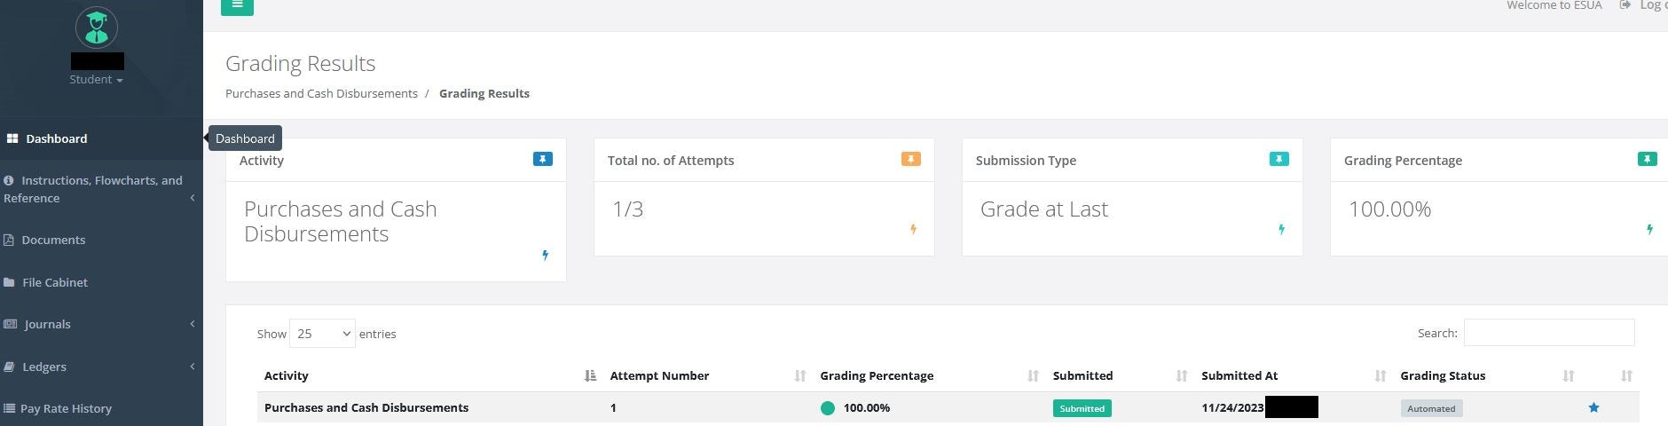Click lightning bolt icon in Total Attempts card
The image size is (1668, 426).
point(913,229)
